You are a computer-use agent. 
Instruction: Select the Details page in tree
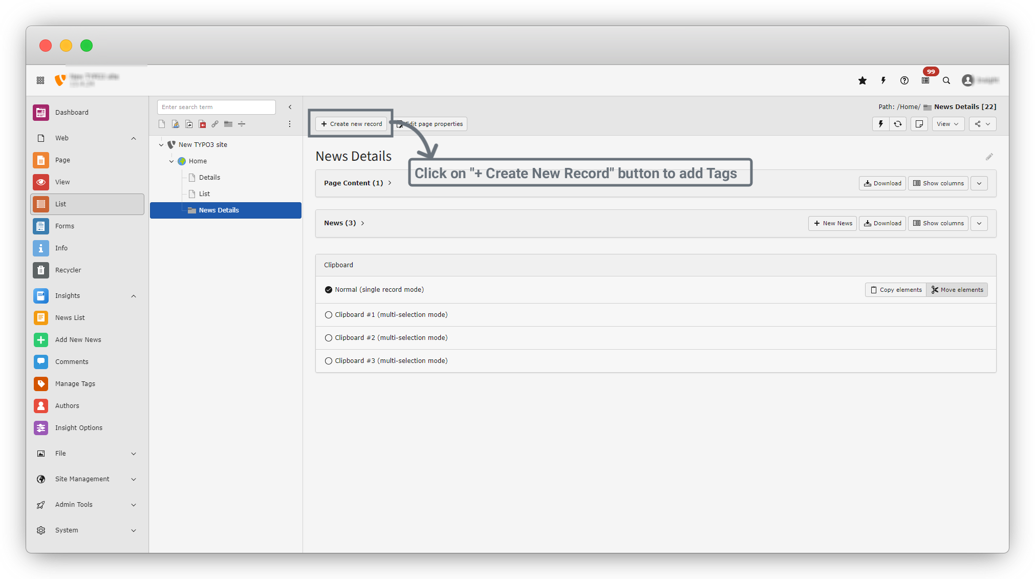(209, 177)
